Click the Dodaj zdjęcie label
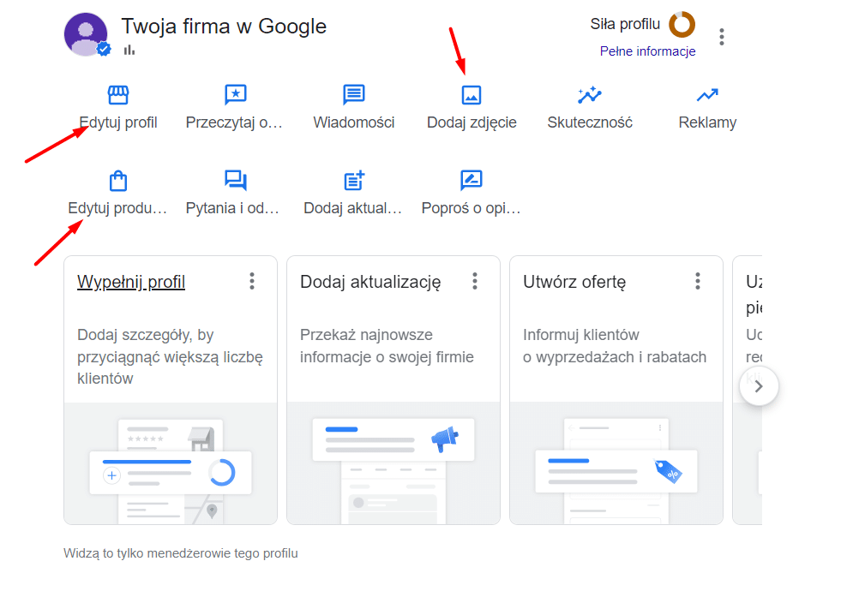Screen dimensions: 841x591 [x=472, y=122]
